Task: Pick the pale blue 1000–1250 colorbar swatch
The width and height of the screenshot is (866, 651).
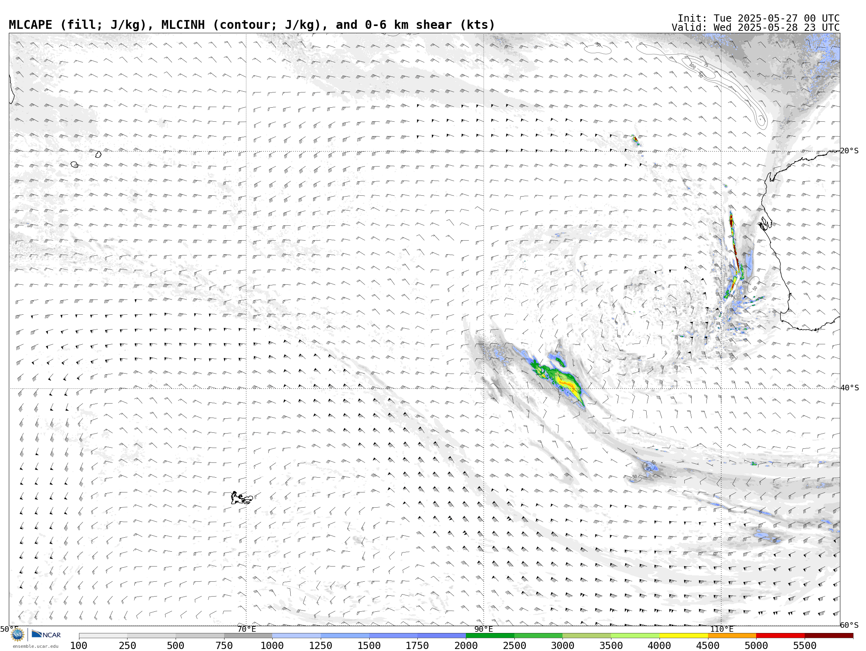Action: 296,635
